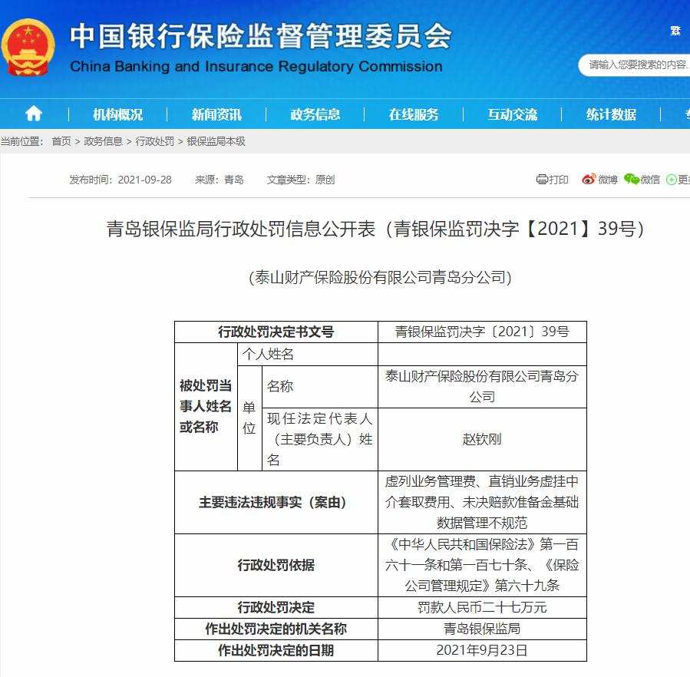Click header 行政处罚依据
690x677 pixels.
point(276,565)
